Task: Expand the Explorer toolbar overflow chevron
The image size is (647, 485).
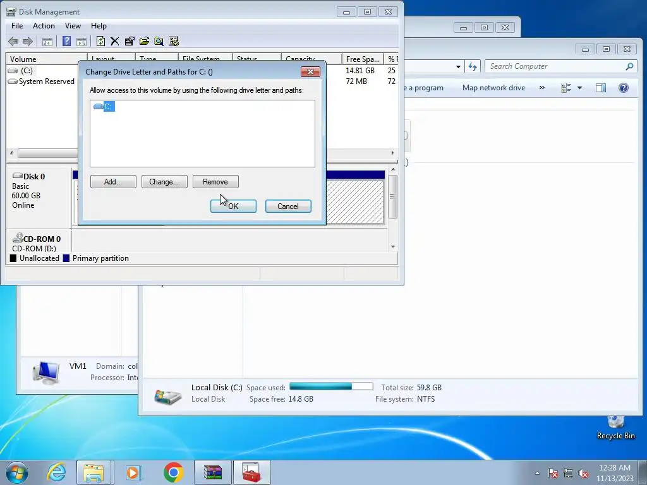Action: click(x=541, y=87)
